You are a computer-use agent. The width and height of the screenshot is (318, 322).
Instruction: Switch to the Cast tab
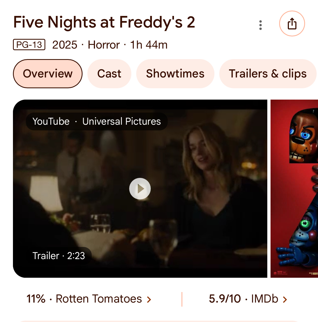pyautogui.click(x=109, y=74)
